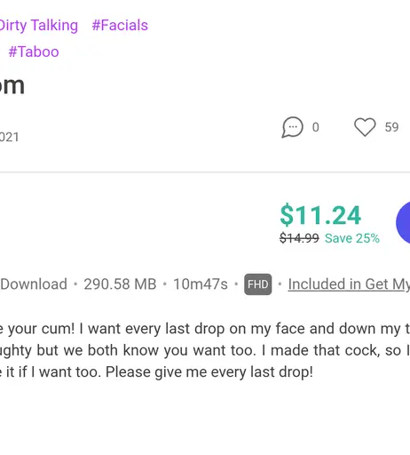Open comments via the speech bubble icon

[292, 127]
